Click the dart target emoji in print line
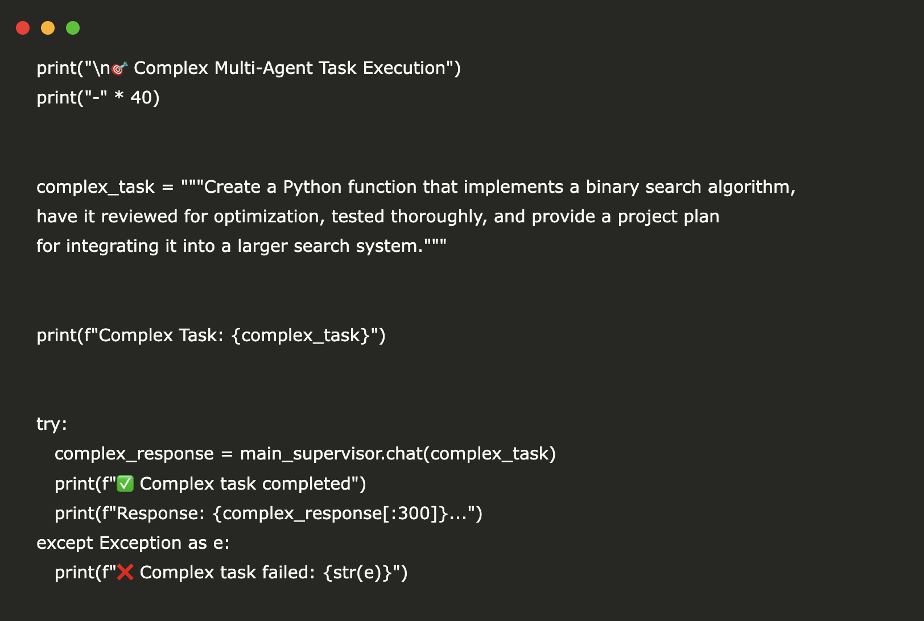The image size is (924, 621). pyautogui.click(x=119, y=69)
